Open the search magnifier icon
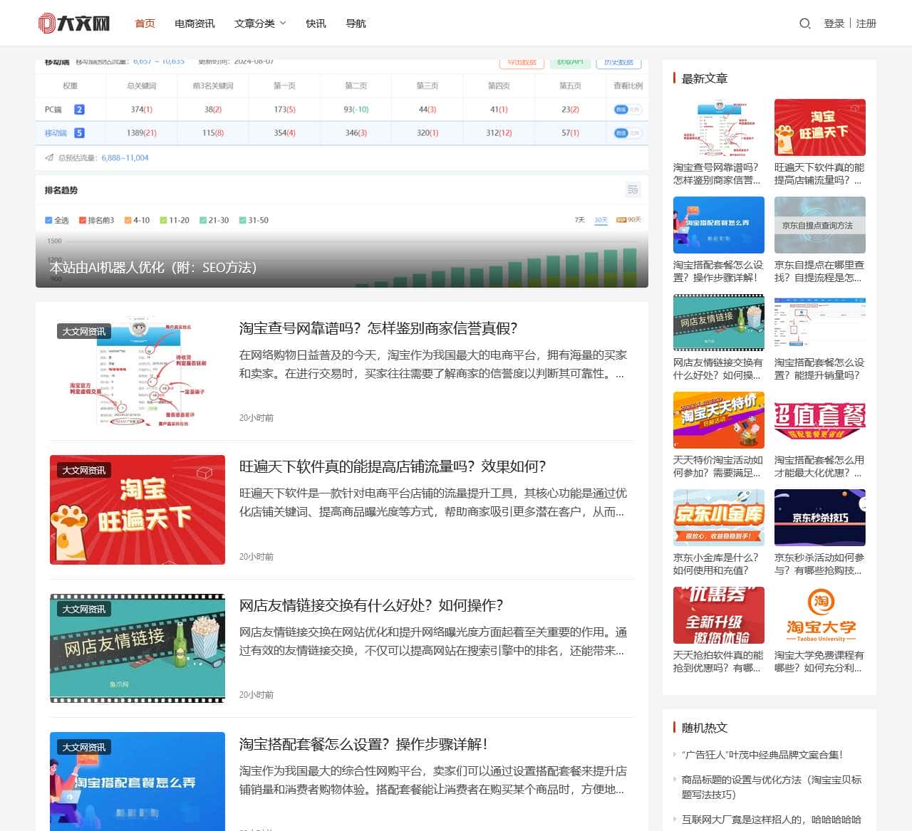The width and height of the screenshot is (912, 831). click(805, 23)
